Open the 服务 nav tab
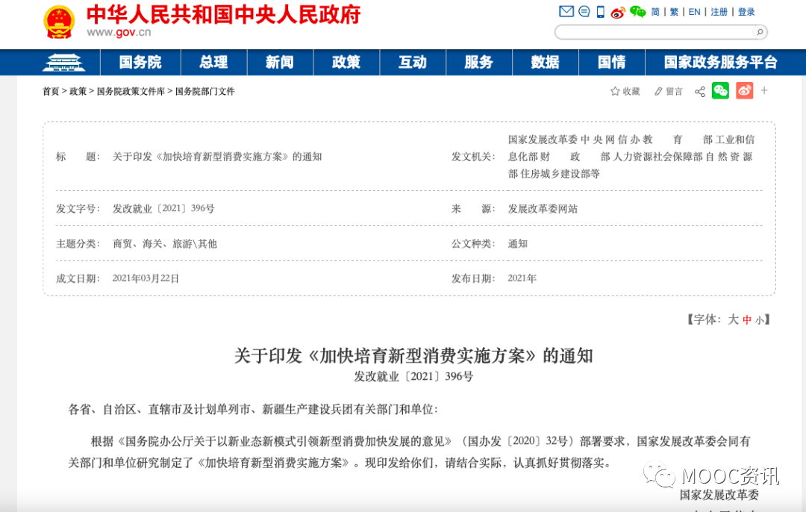 tap(478, 62)
